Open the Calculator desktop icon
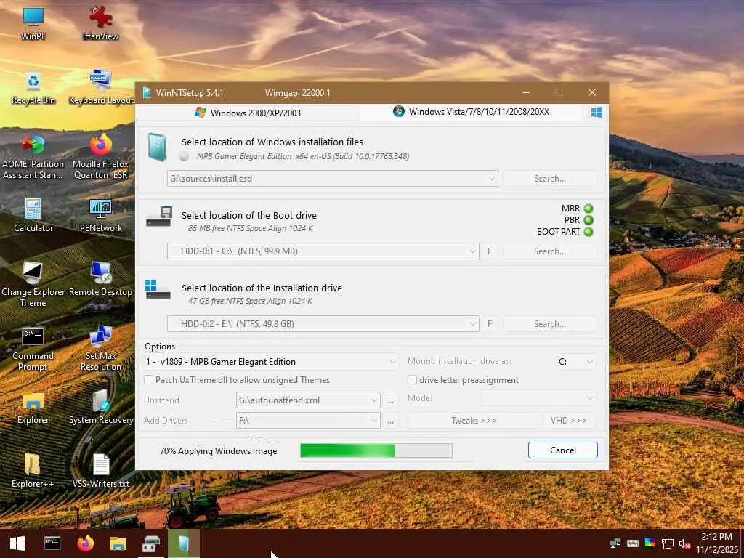The width and height of the screenshot is (744, 558). point(33,215)
